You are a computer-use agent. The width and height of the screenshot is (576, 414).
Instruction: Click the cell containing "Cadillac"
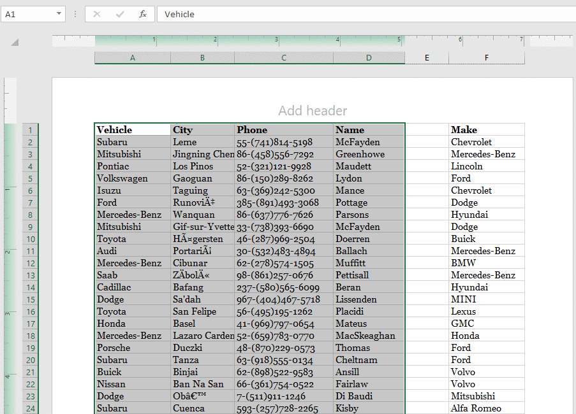133,287
